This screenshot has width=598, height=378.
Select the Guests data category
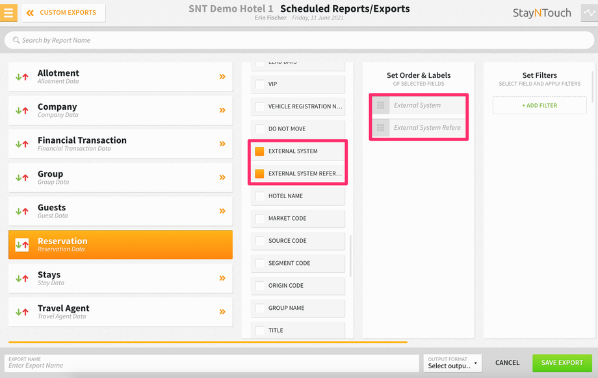[120, 210]
